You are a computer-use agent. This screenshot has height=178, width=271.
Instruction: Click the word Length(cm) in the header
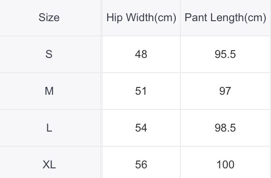point(238,18)
